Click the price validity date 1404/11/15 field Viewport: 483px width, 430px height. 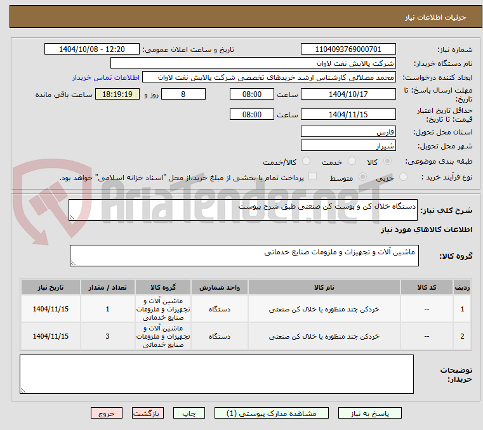click(348, 114)
